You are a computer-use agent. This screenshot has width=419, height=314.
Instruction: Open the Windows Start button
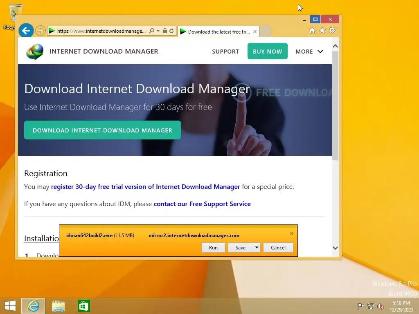point(10,306)
